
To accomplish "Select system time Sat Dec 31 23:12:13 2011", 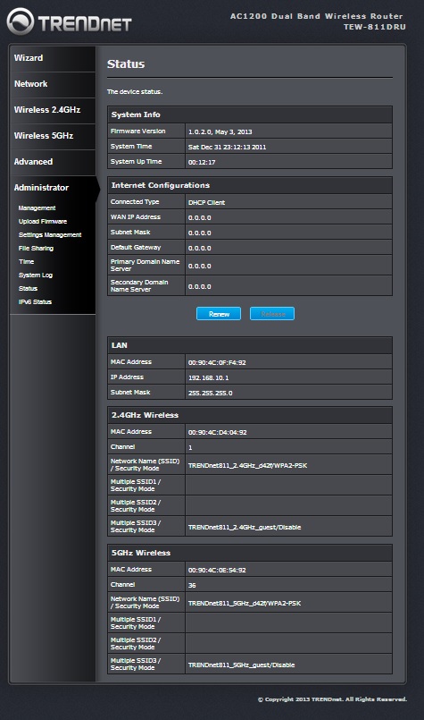I will click(x=227, y=147).
